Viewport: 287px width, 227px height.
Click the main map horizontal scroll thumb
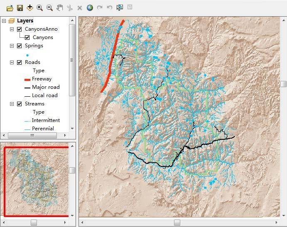(177, 222)
